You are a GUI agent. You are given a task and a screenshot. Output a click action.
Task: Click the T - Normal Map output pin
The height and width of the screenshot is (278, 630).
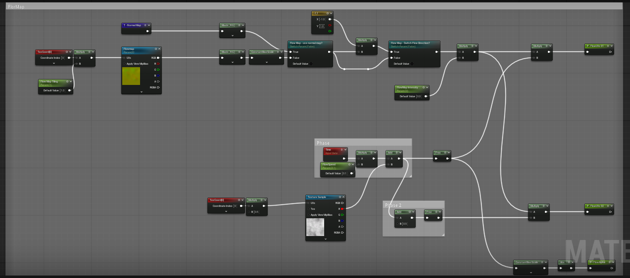[x=147, y=31]
